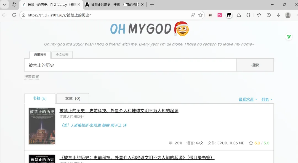Click the 搜索 button

tap(255, 65)
